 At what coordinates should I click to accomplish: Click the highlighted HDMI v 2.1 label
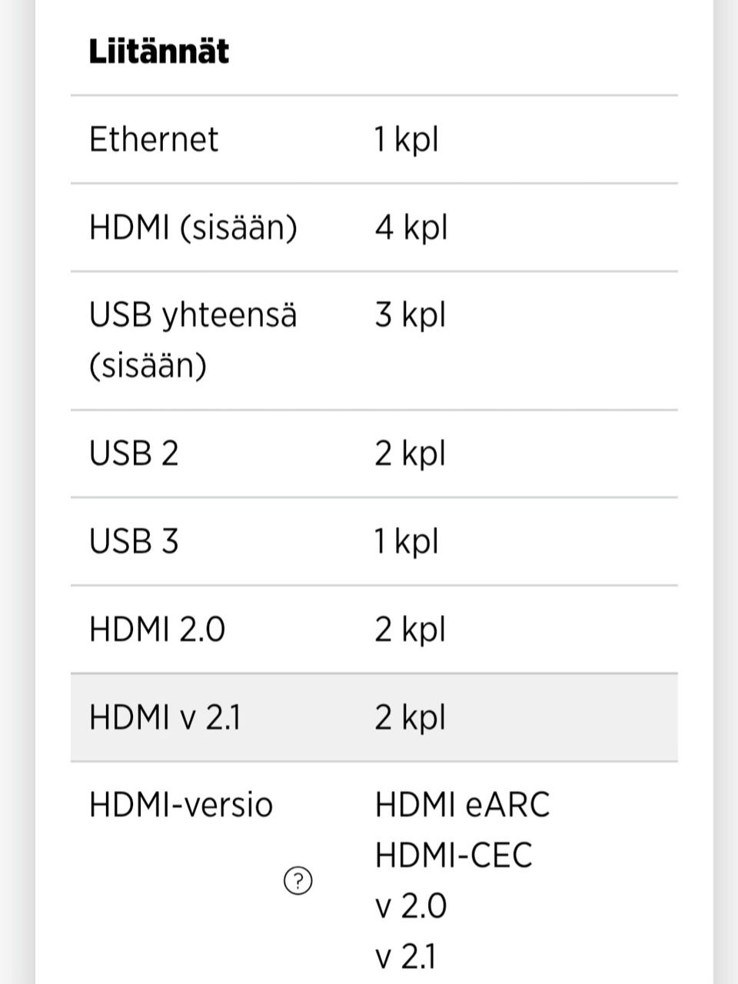[165, 718]
